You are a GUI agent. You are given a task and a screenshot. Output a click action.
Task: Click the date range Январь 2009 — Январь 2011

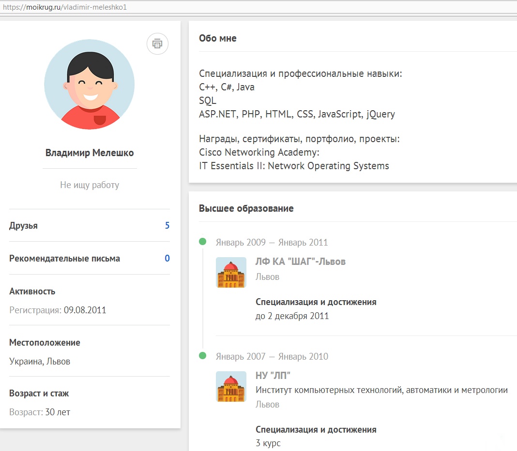[272, 242]
